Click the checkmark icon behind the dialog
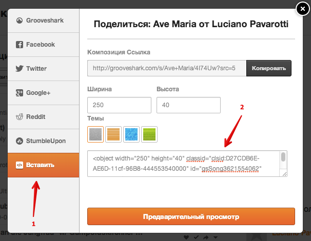This screenshot has height=241, width=311. coord(196,237)
